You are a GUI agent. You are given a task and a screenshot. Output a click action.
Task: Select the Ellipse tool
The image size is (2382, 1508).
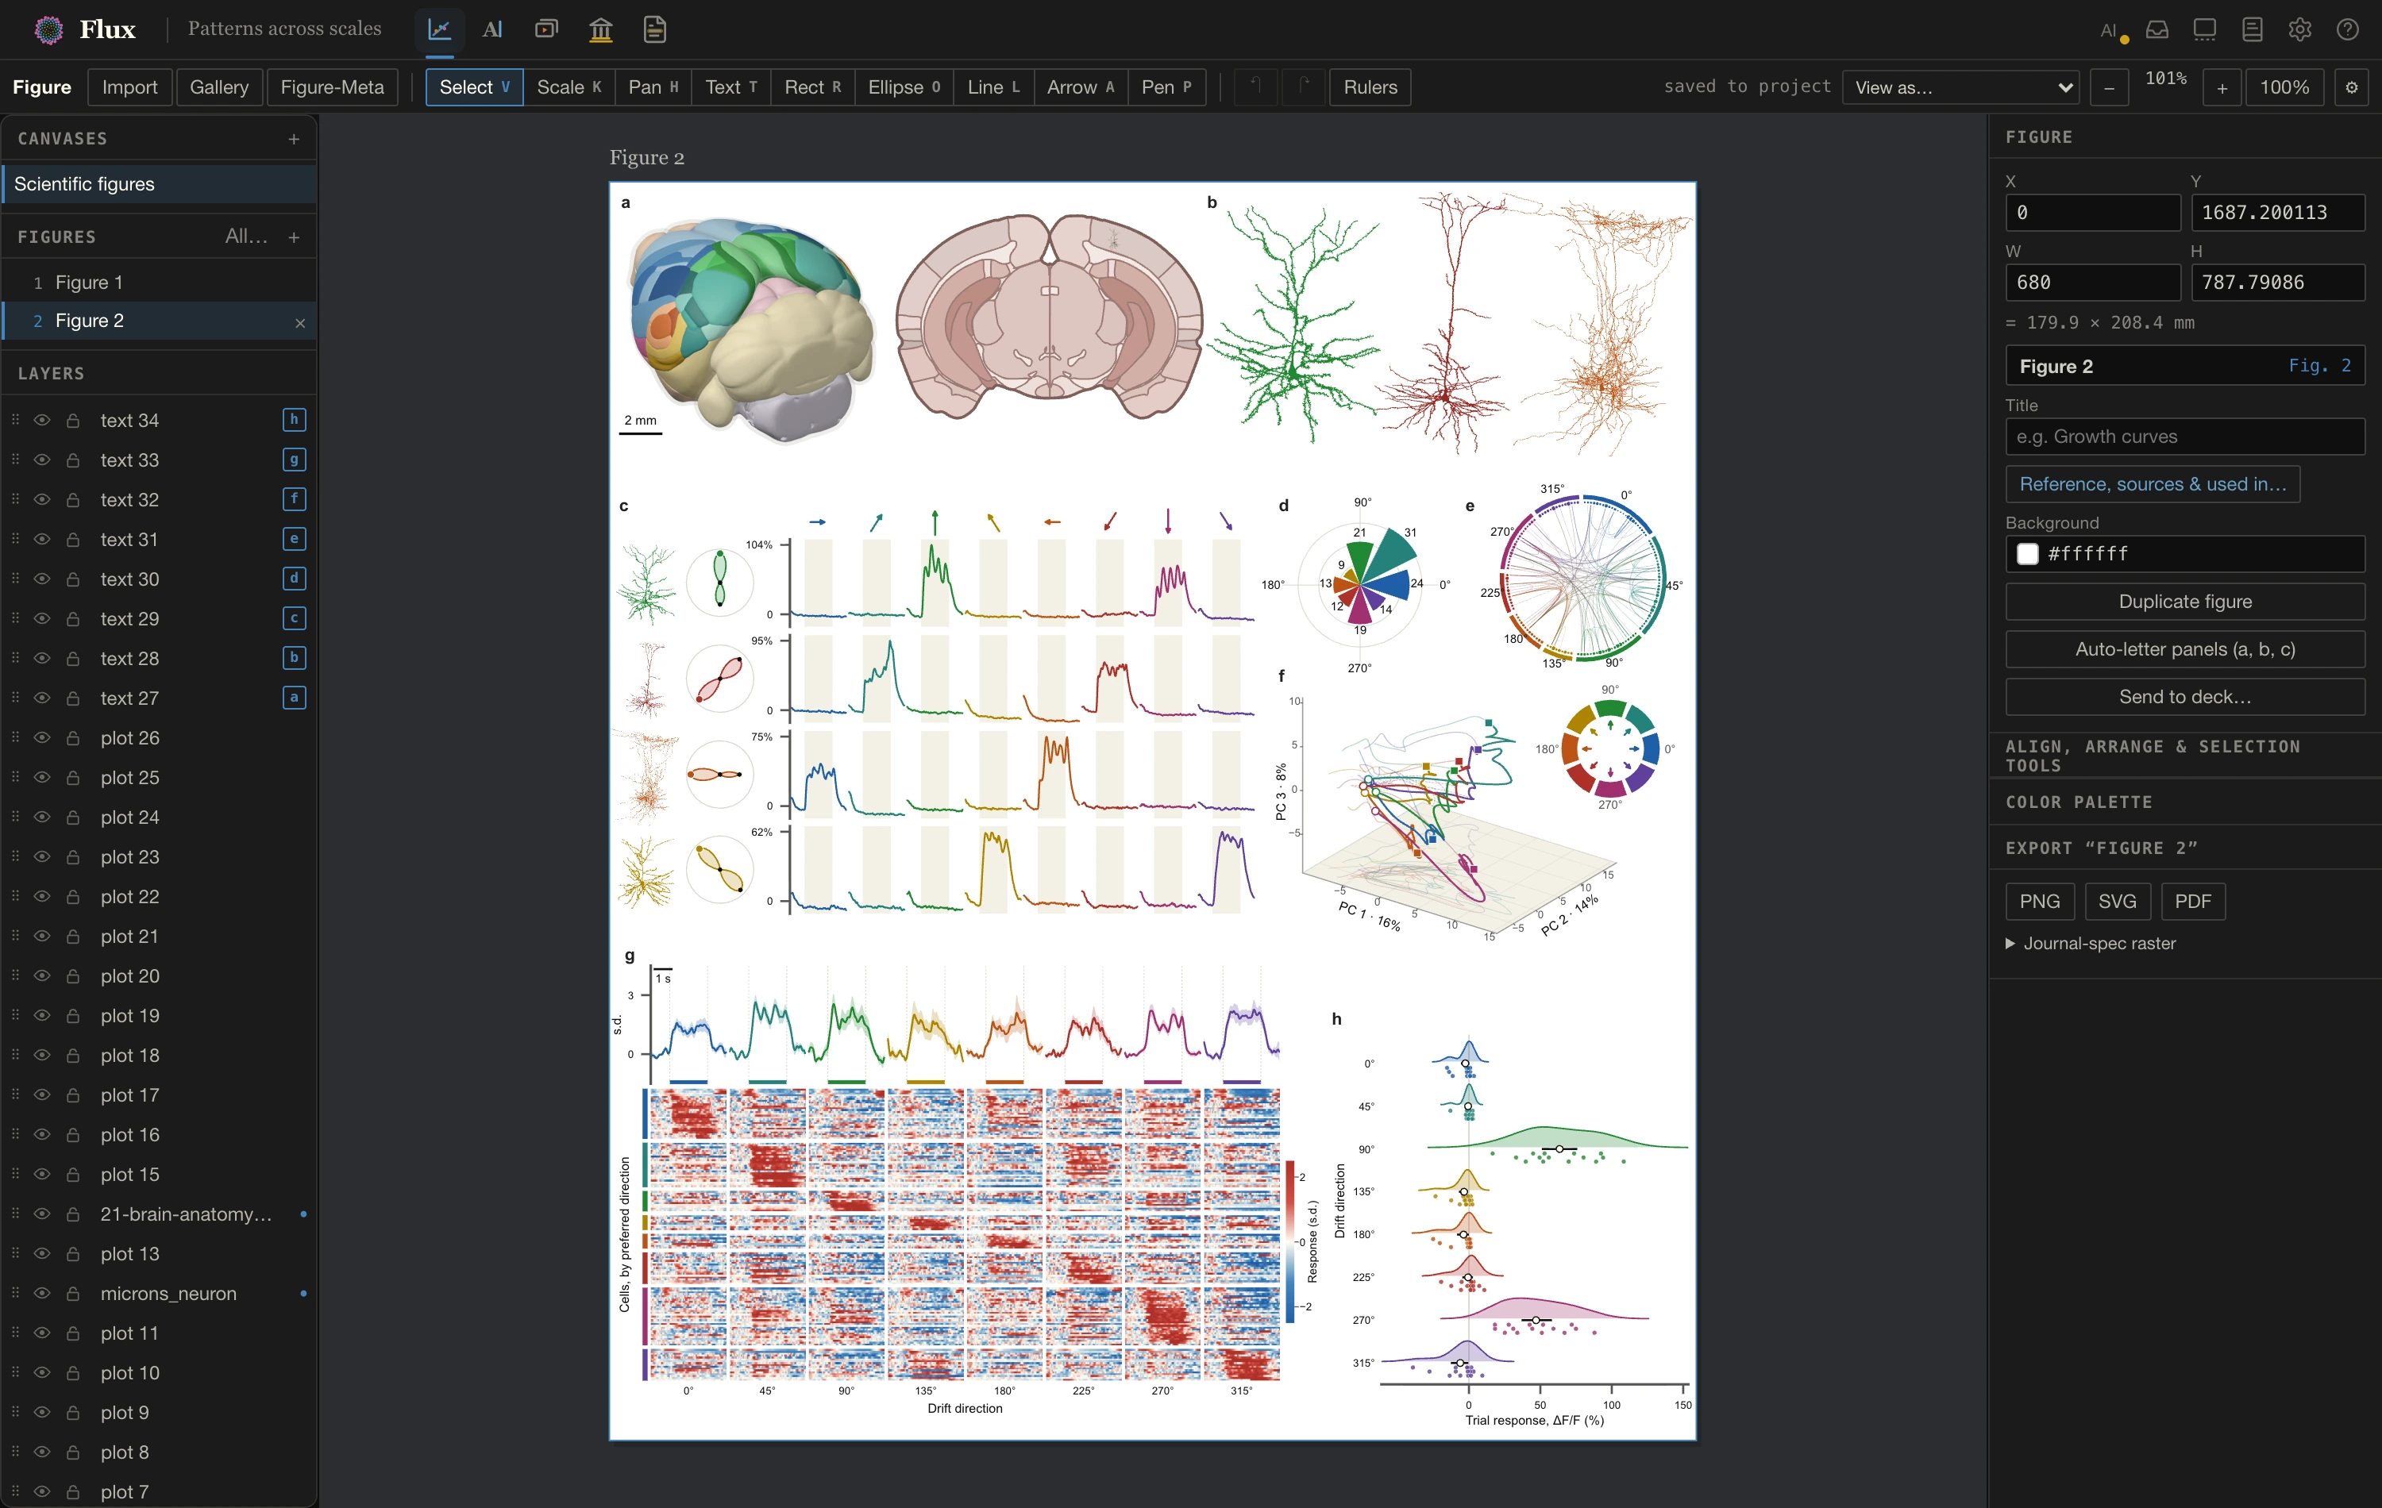903,87
